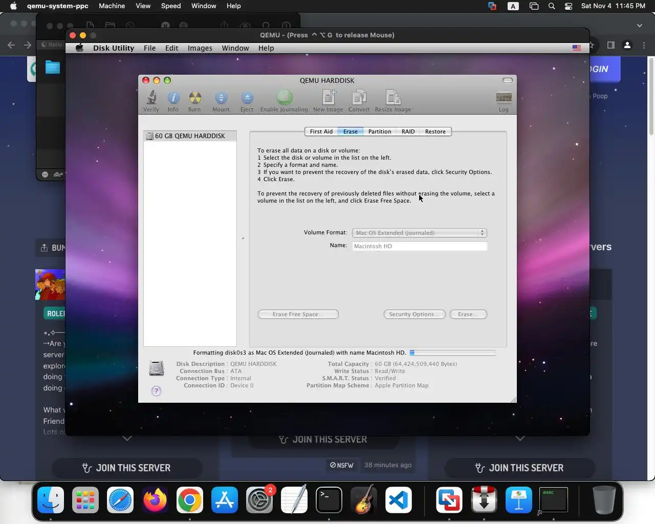Click the Erase... button
The width and height of the screenshot is (655, 524).
coord(468,314)
